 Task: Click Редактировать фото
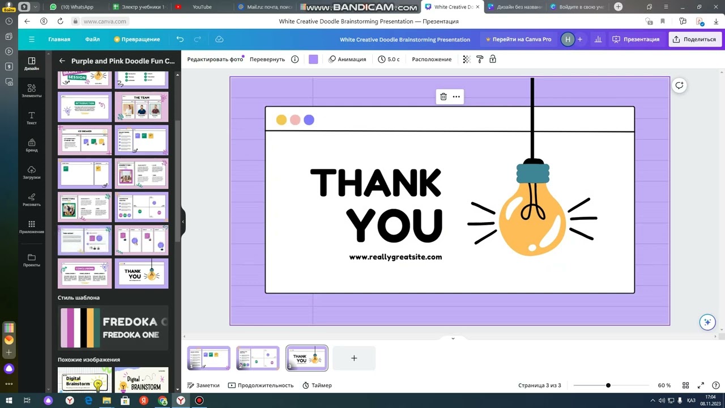pyautogui.click(x=215, y=59)
